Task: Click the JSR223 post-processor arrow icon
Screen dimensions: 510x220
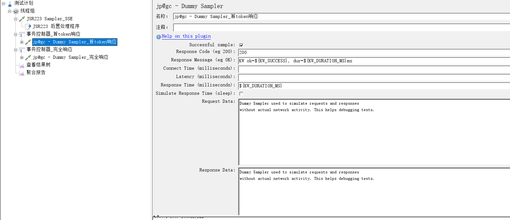Action: (x=28, y=27)
